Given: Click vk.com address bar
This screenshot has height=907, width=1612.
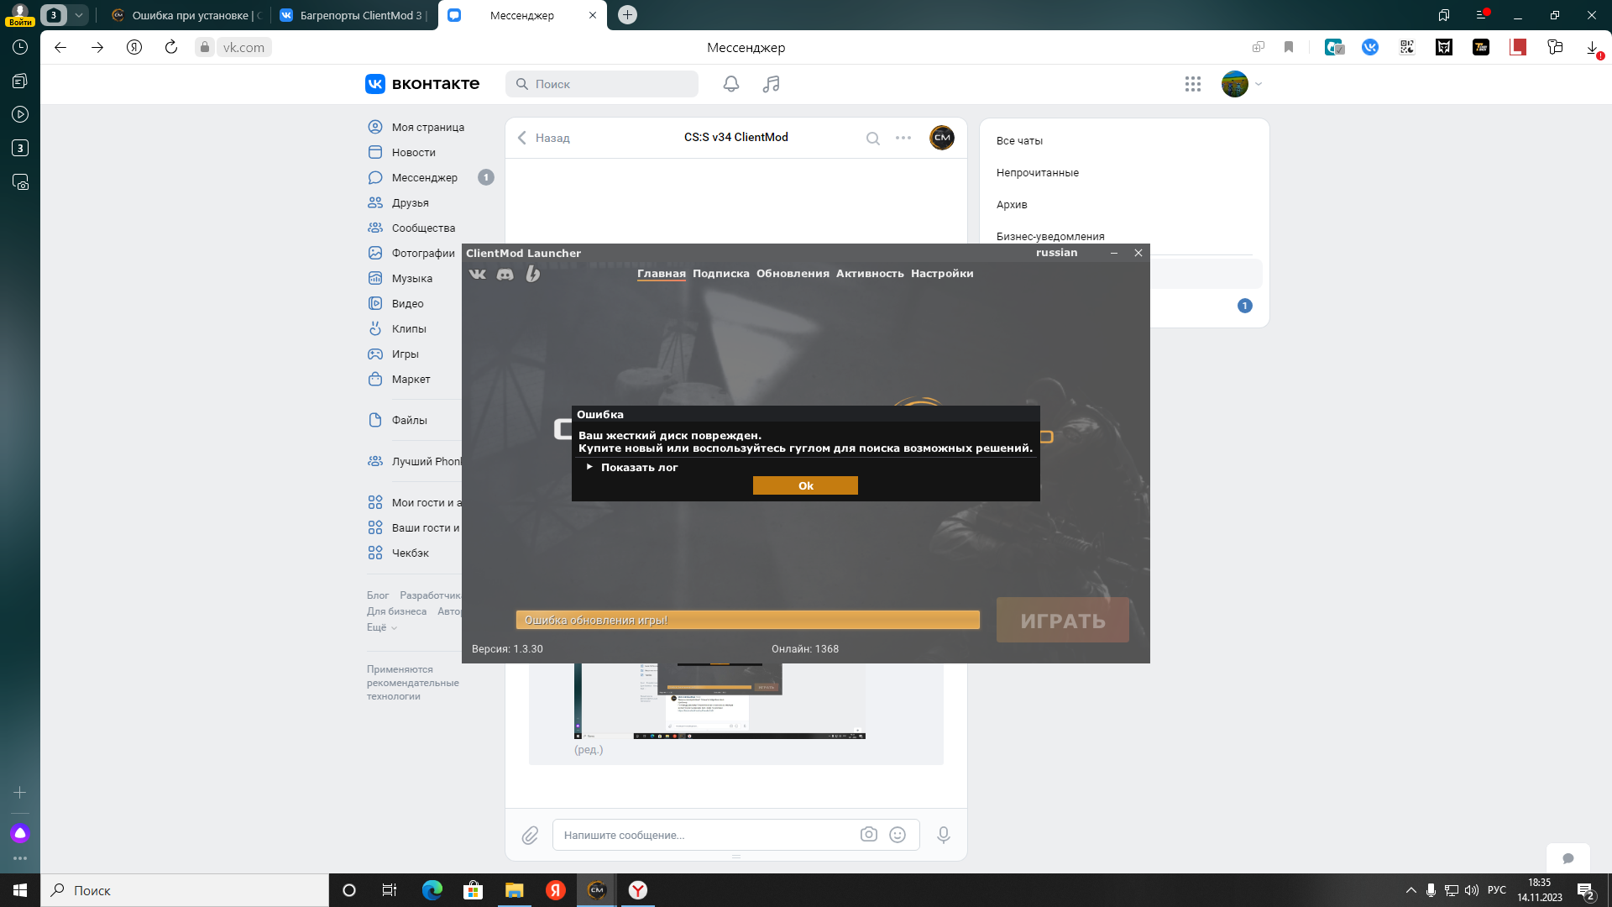Looking at the screenshot, I should (x=243, y=47).
